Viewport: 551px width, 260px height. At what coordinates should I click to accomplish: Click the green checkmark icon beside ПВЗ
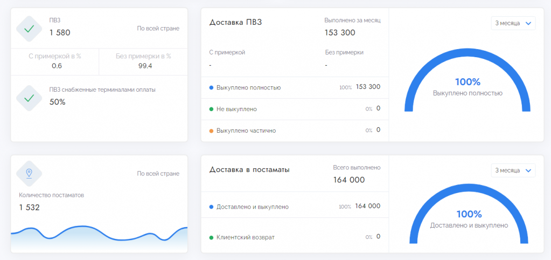(x=29, y=29)
